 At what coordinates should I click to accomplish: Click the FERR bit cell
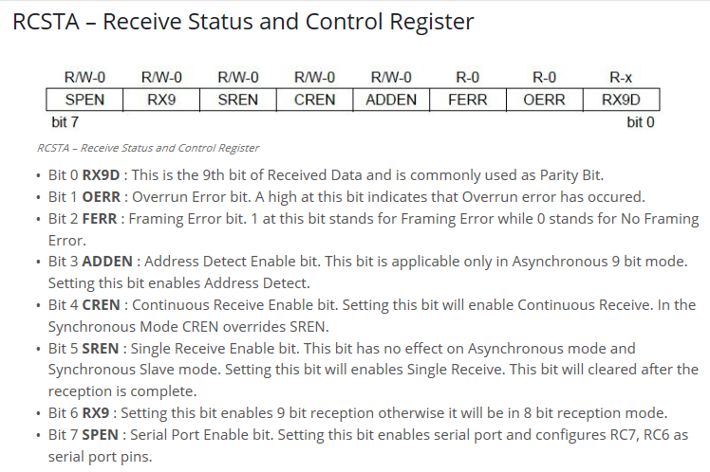[x=468, y=100]
